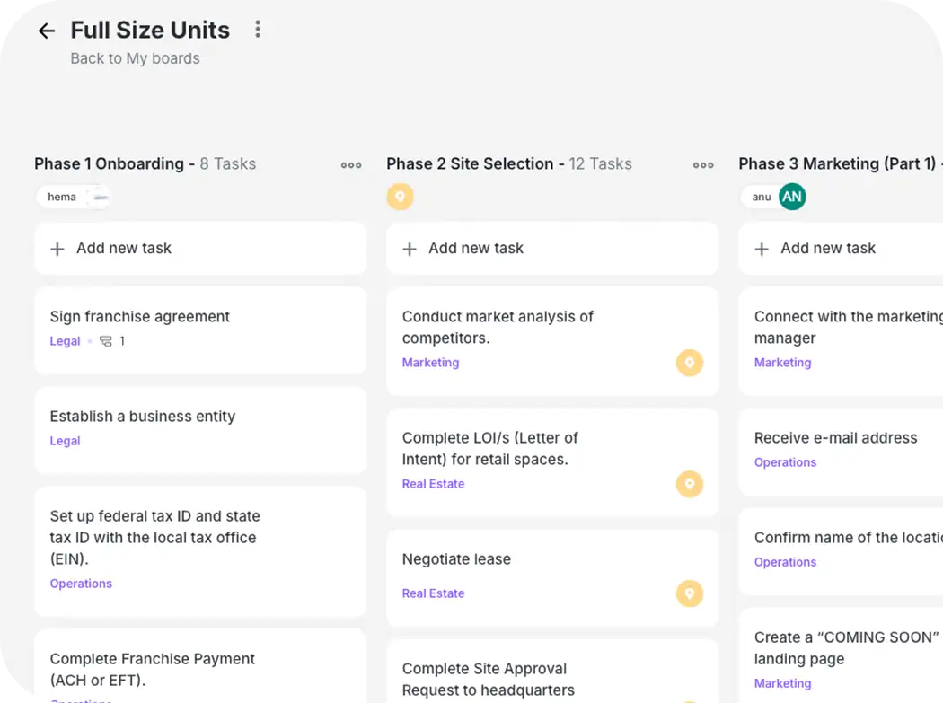
Task: Open Confirm name of the location task
Action: tap(841, 551)
